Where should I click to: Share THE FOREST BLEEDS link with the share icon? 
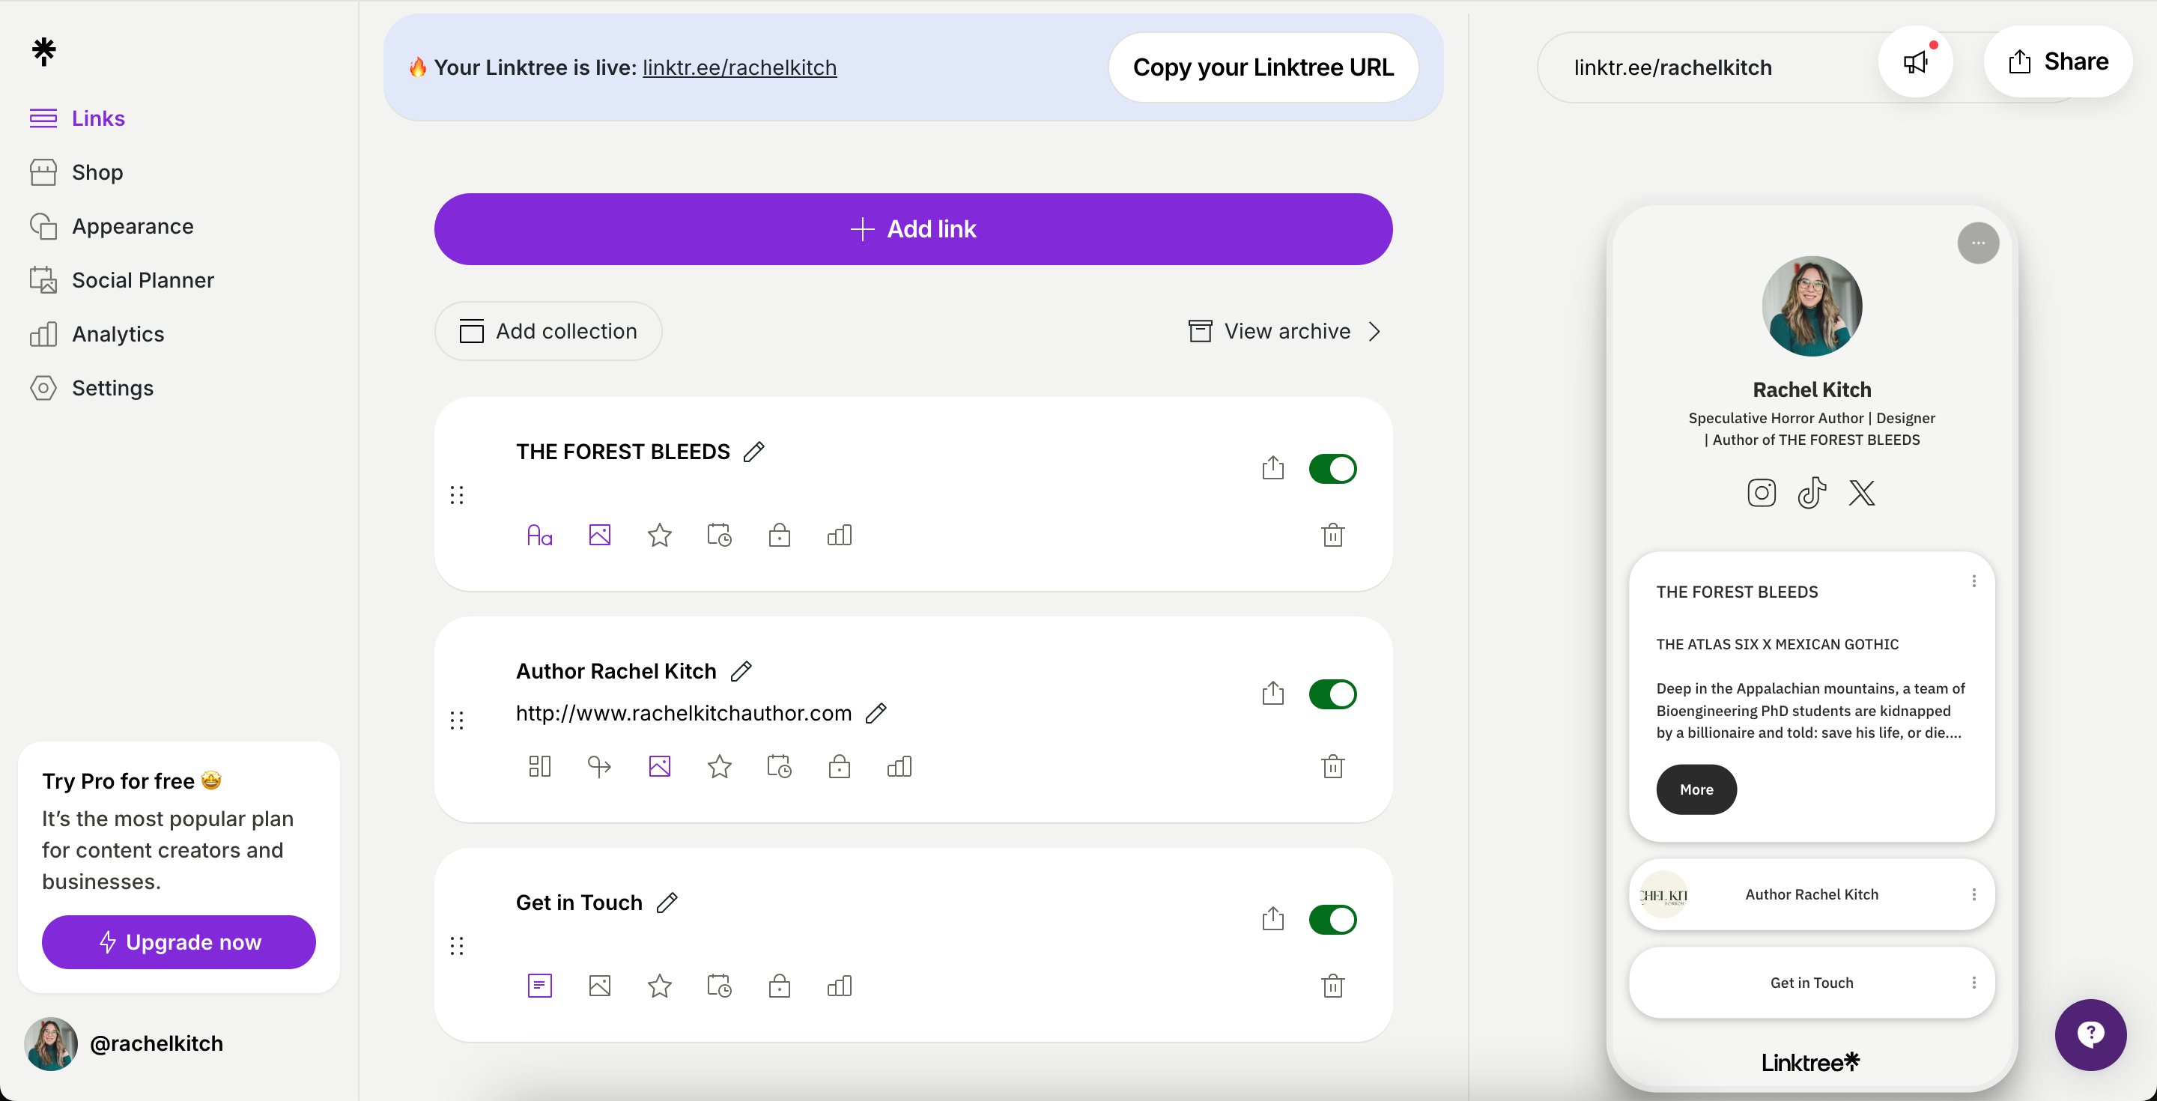pos(1272,467)
